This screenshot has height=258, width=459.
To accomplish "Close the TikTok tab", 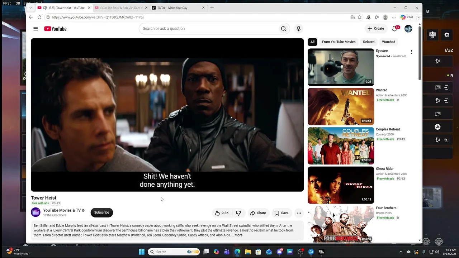I will (x=203, y=8).
